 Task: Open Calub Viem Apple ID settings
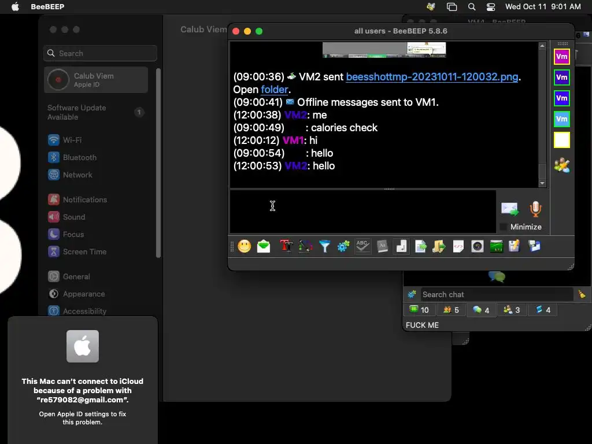pos(96,80)
